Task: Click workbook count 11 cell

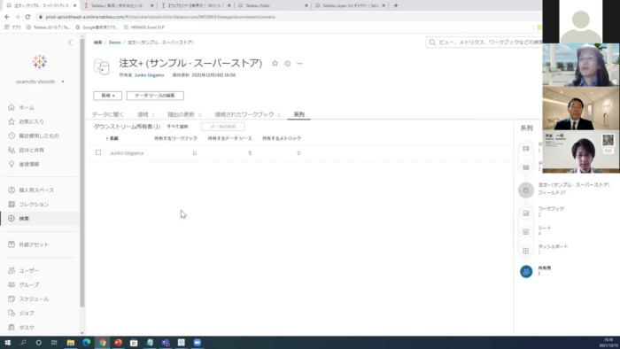Action: pyautogui.click(x=195, y=153)
